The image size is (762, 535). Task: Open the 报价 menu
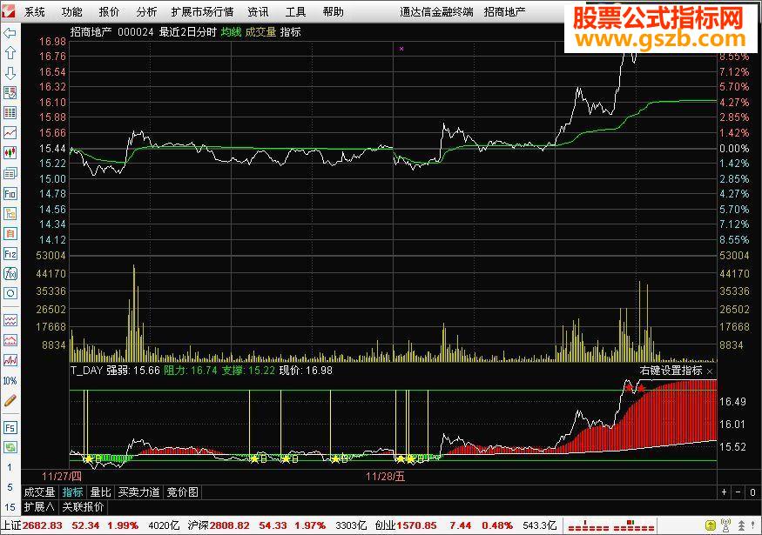[x=109, y=11]
